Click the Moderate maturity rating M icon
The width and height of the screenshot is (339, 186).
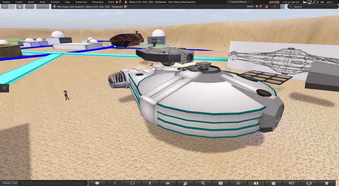(125, 7)
